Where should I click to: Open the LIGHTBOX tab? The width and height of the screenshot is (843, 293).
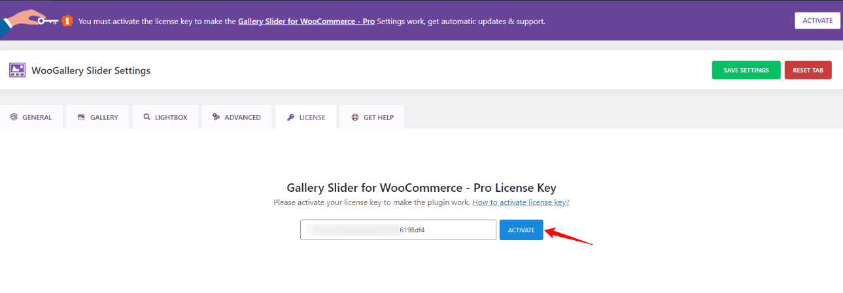click(171, 117)
